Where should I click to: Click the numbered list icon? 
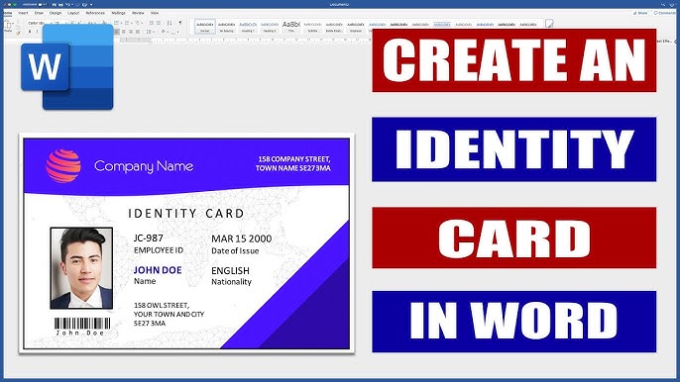tap(127, 23)
